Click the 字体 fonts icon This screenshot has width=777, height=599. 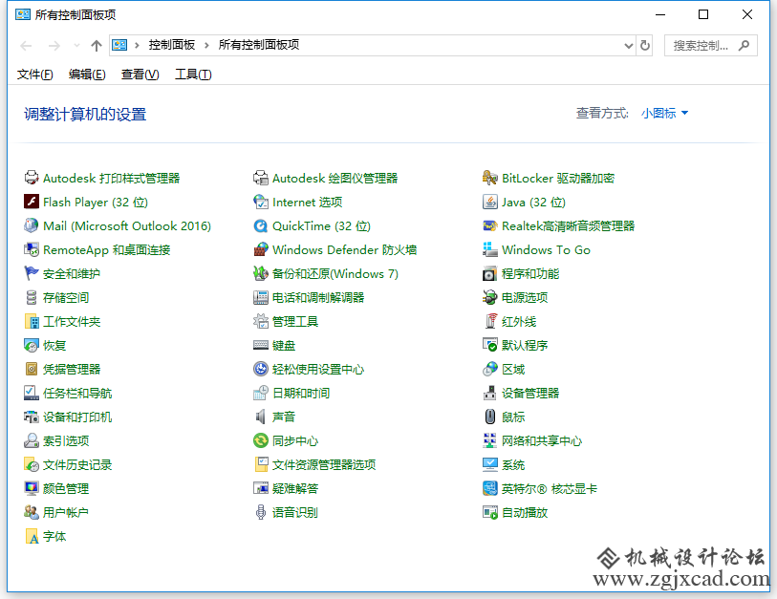[x=32, y=536]
